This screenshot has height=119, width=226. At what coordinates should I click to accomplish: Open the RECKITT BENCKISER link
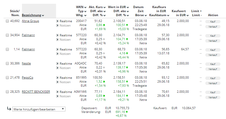pos(36,92)
